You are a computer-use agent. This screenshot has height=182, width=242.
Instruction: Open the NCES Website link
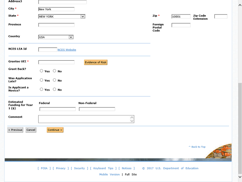point(67,50)
